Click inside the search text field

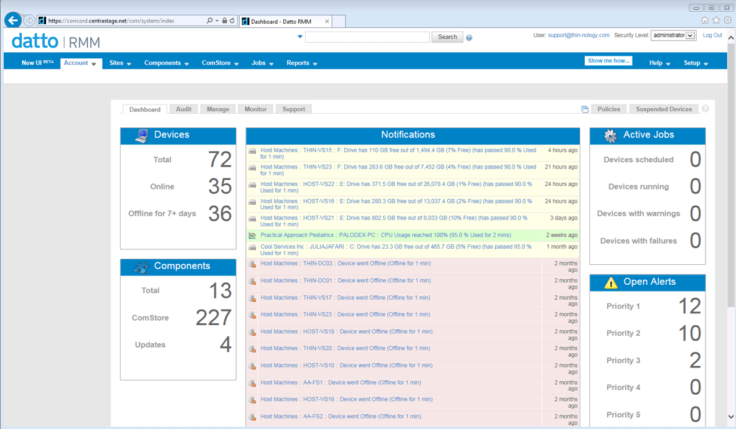click(x=367, y=37)
